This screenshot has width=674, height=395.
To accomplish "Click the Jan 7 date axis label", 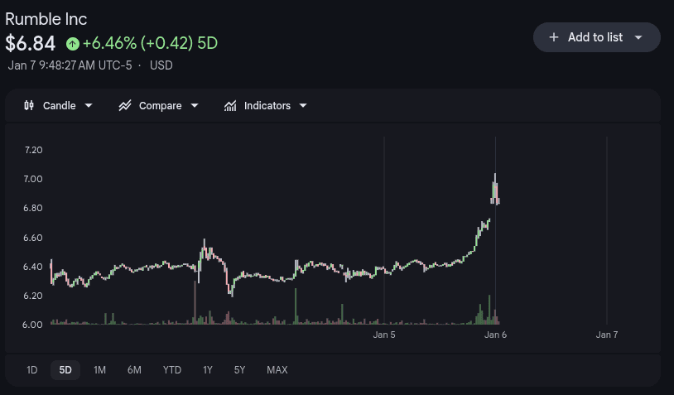I will (606, 335).
